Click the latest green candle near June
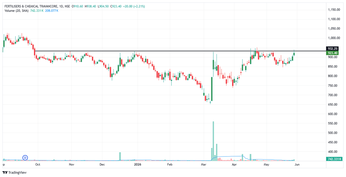 tap(294, 53)
